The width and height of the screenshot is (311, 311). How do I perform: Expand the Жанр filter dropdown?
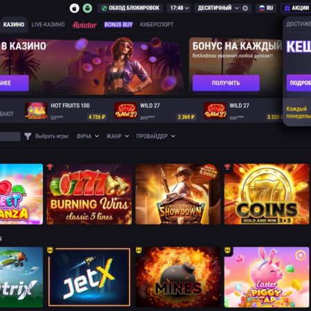click(117, 136)
